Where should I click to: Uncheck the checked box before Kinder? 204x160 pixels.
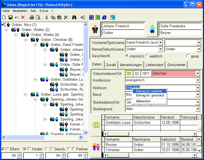25,149
